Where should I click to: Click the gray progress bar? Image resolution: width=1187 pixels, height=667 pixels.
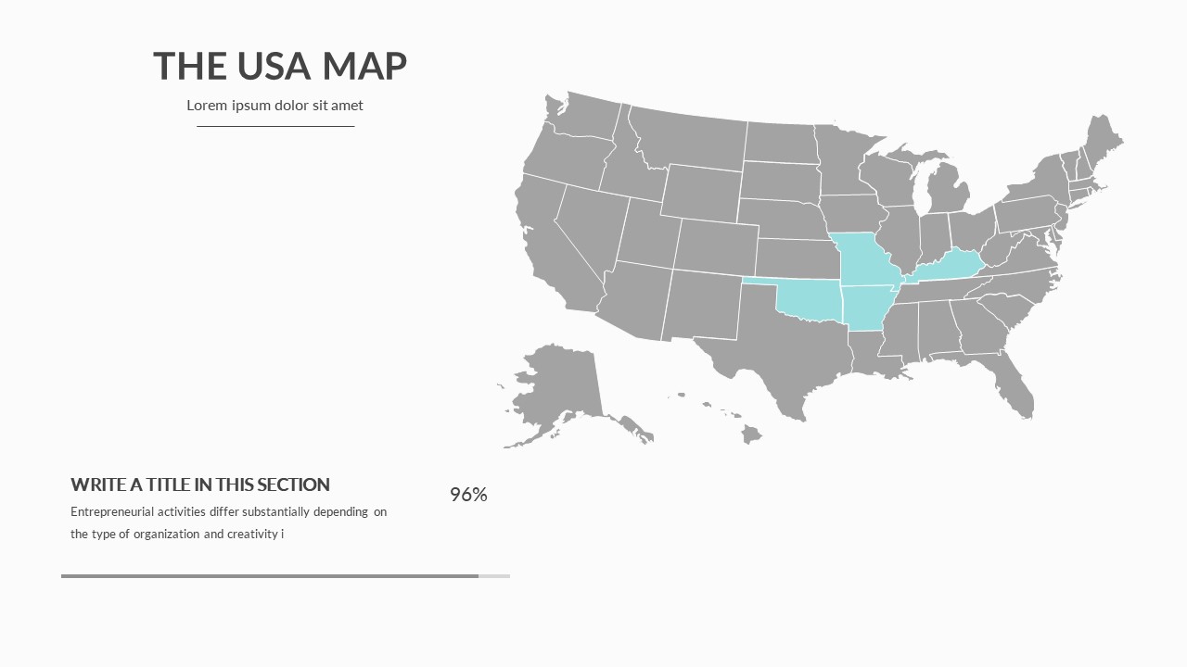point(270,576)
